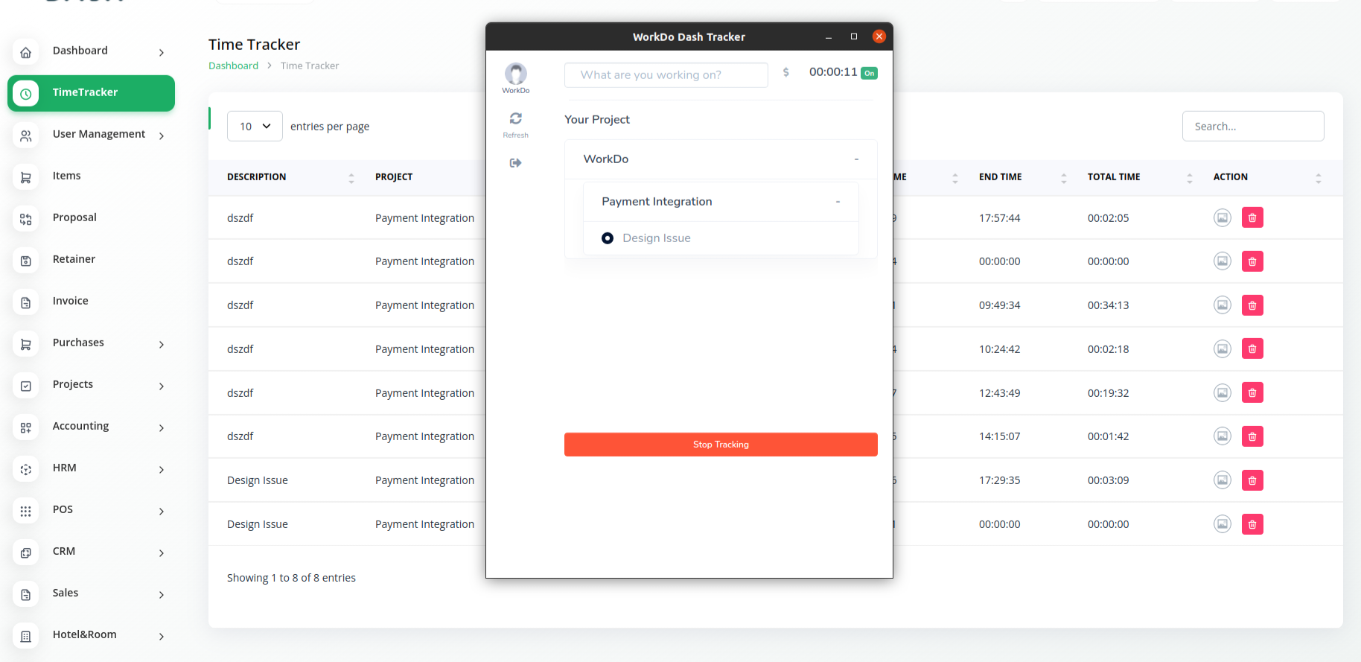
Task: Expand the Purchases submenu chevron
Action: 162,344
